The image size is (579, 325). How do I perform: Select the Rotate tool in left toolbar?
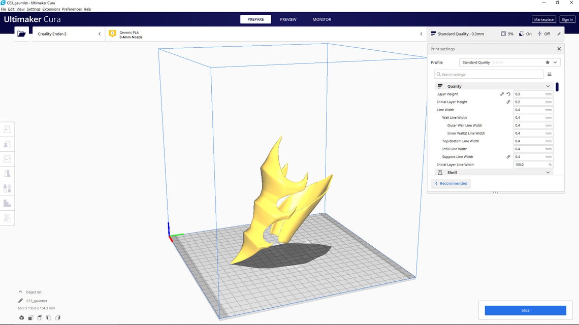point(7,159)
